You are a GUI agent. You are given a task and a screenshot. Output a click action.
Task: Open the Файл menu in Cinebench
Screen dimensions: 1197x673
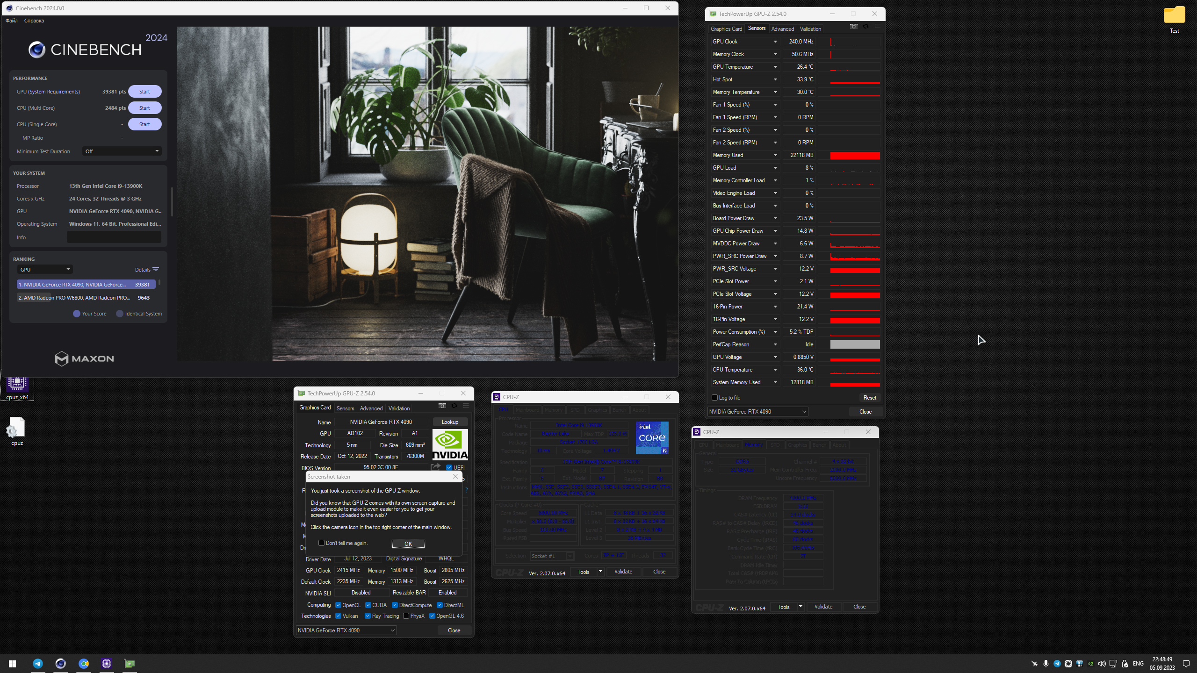pos(12,21)
